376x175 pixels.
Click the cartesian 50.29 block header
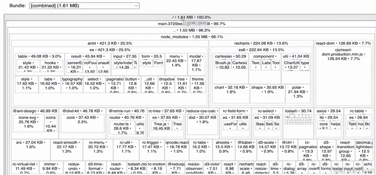click(x=231, y=56)
